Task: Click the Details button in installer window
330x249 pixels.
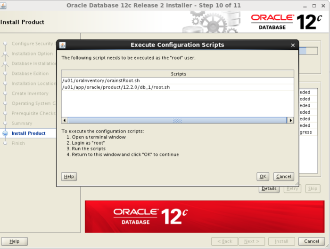Action: click(x=269, y=189)
